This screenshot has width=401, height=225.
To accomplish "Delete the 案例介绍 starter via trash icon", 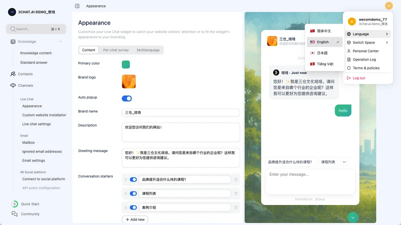I will pos(236,207).
